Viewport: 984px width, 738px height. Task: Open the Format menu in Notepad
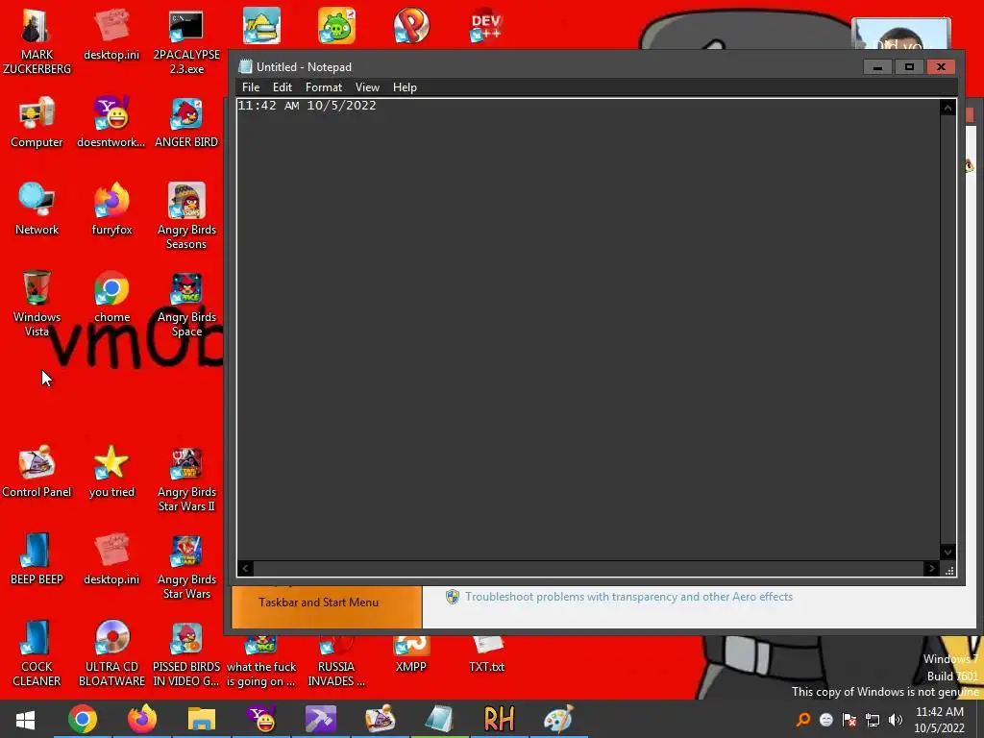(x=324, y=87)
